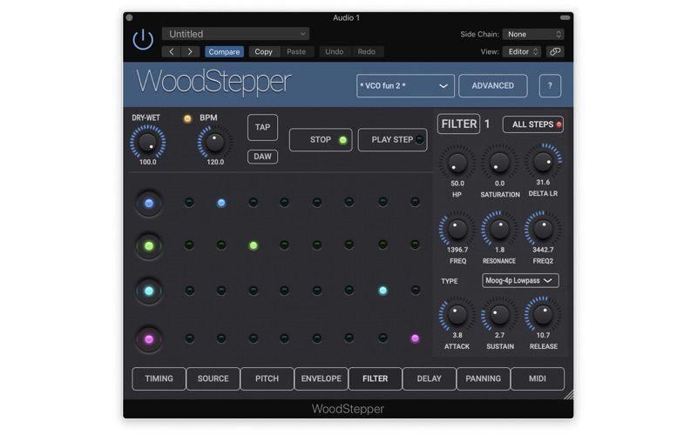Screen dimensions: 697x435
Task: Click the DELTA LR knob
Action: pyautogui.click(x=543, y=162)
